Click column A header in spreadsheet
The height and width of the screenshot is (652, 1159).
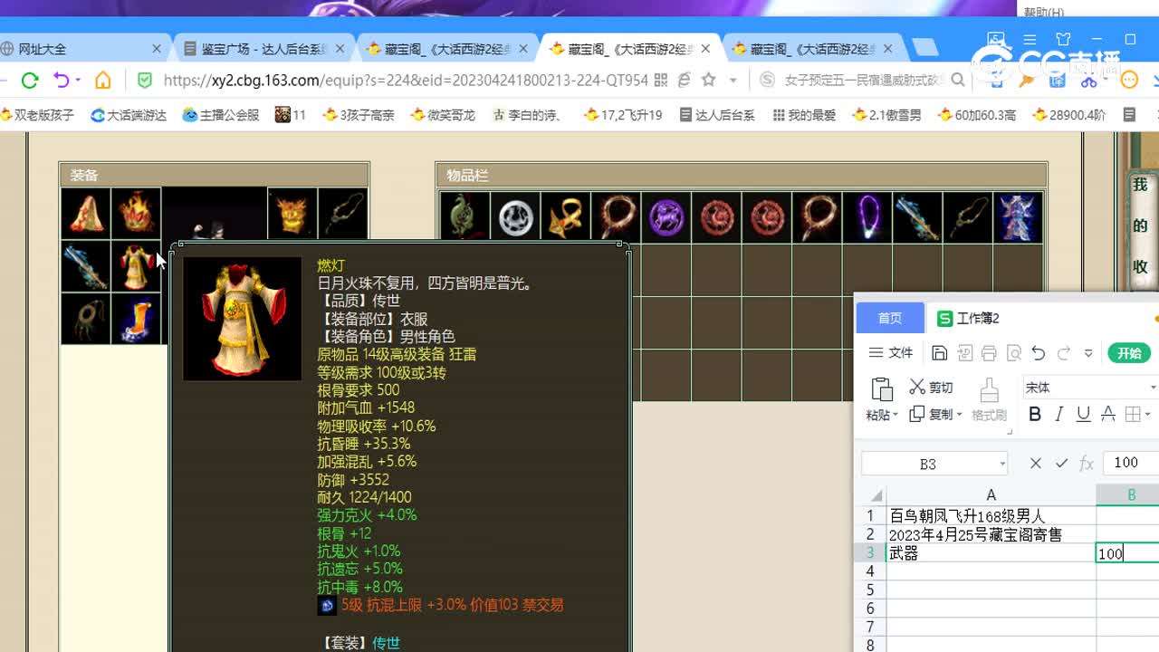991,495
